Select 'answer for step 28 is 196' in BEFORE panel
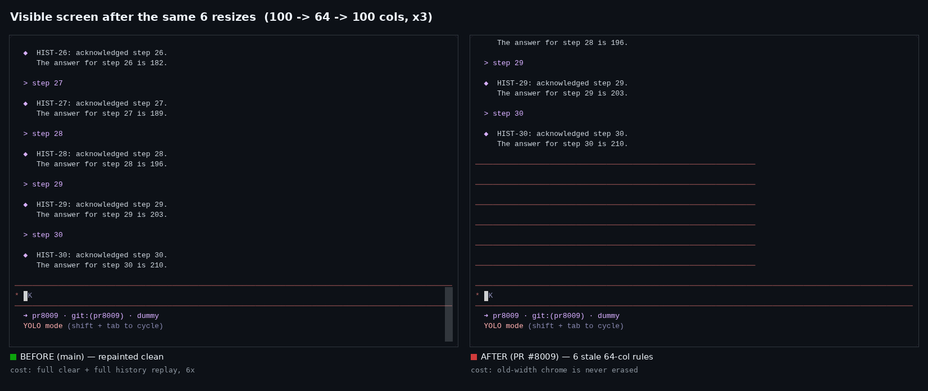928x391 pixels. pos(108,164)
